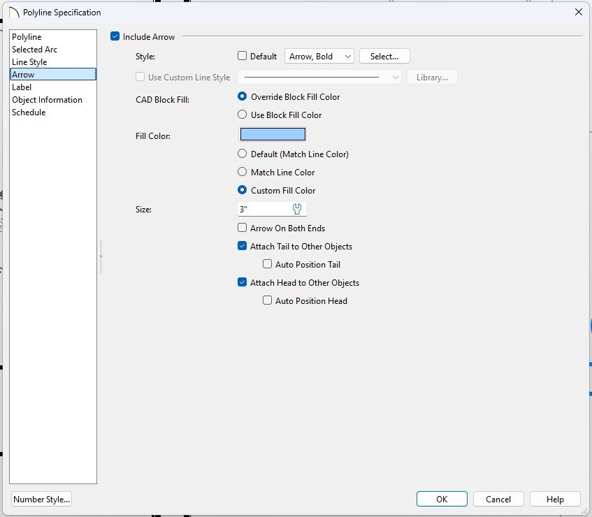
Task: Uncheck Attach Head to Other Objects
Action: 243,283
